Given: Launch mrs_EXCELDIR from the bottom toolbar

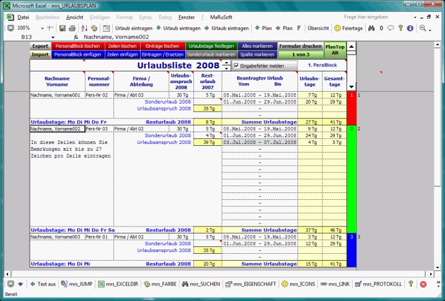Looking at the screenshot, I should (118, 284).
